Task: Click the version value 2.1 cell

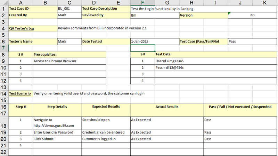Action: click(252, 15)
